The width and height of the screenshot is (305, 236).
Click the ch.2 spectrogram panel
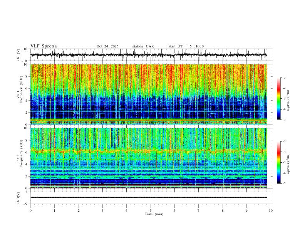pyautogui.click(x=149, y=158)
